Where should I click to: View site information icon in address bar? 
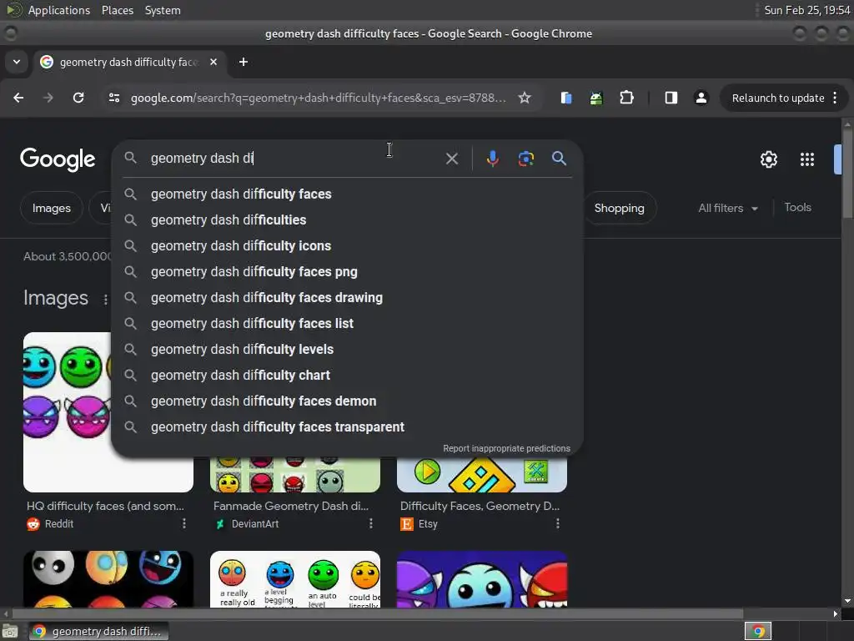(113, 98)
